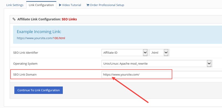The height and width of the screenshot is (108, 222).
Task: Select the Link Configuration tab
Action: (41, 5)
